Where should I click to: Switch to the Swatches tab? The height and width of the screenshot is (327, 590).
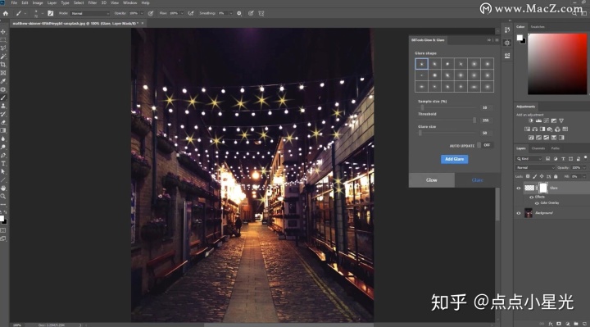[x=538, y=27]
